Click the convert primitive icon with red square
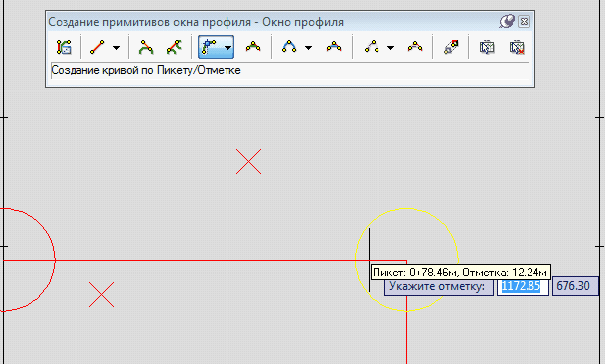 (451, 47)
